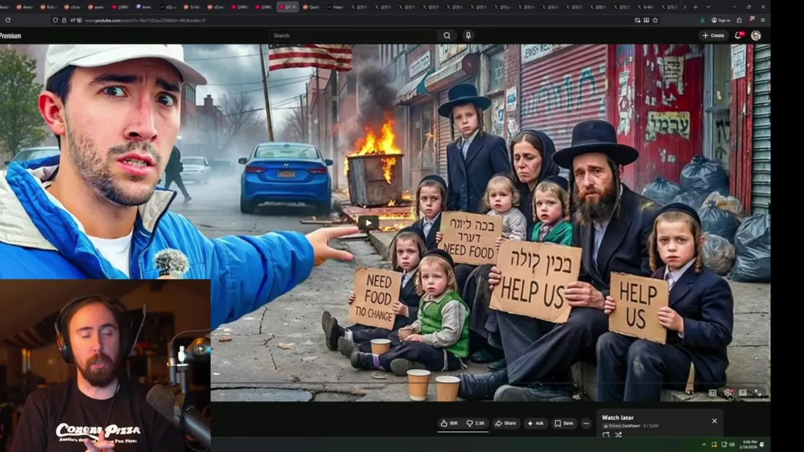The image size is (804, 452).
Task: Switch to the Quint browser tab
Action: pos(312,7)
